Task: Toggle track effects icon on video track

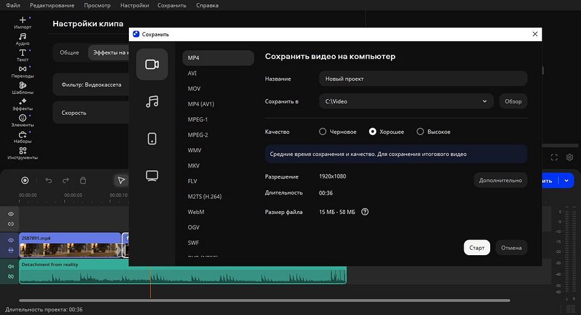Action: coord(11,250)
